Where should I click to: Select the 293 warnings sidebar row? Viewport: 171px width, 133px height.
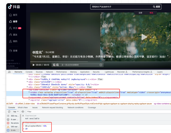13,127
